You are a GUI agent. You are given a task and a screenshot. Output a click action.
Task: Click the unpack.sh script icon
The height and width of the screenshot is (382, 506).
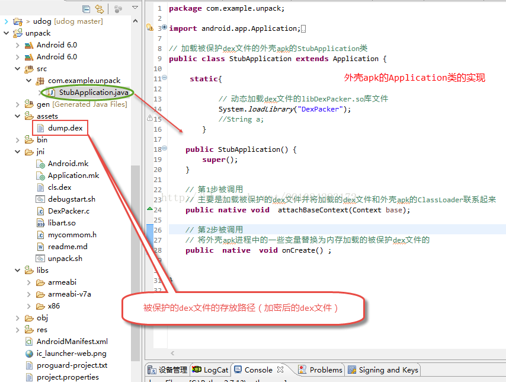pyautogui.click(x=40, y=259)
